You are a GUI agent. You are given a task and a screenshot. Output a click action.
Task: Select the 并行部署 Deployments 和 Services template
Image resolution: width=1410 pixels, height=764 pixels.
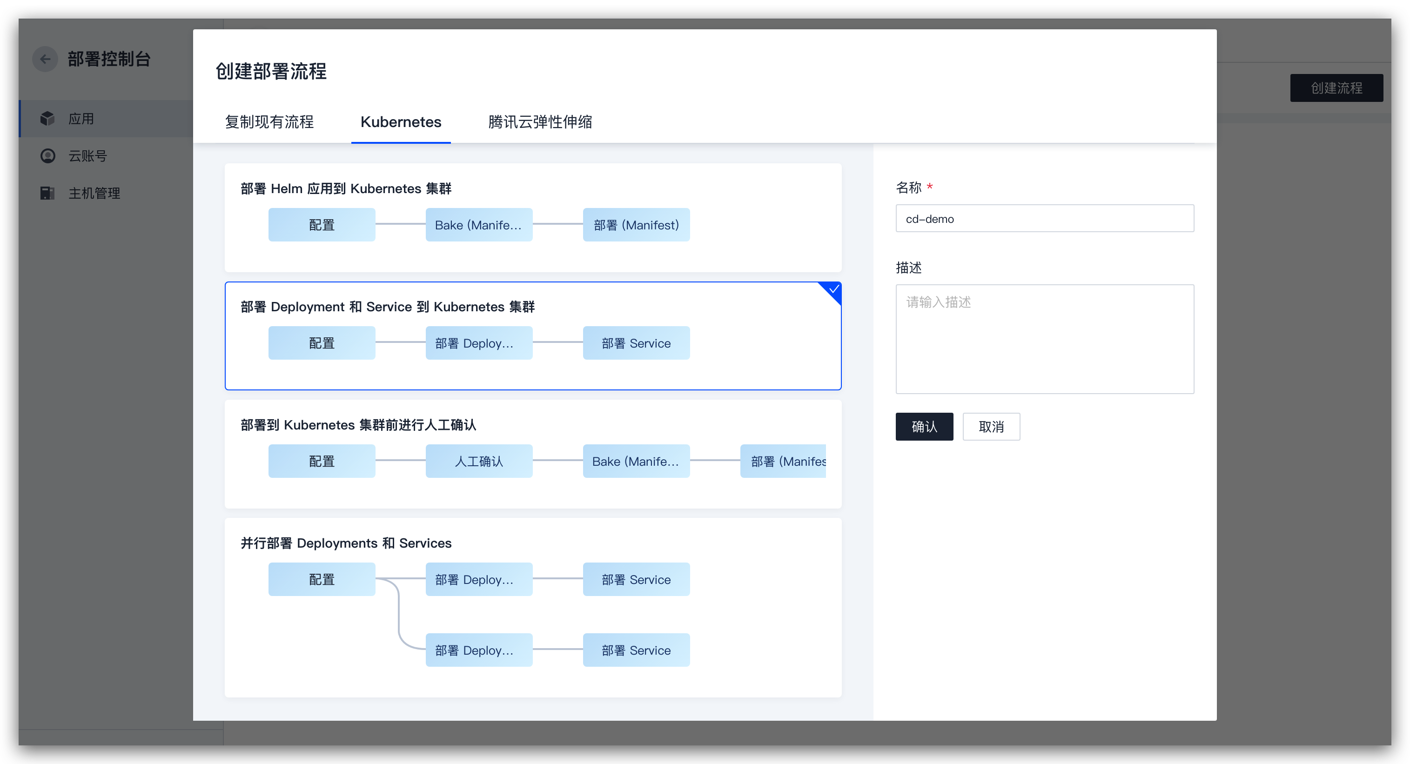(x=532, y=608)
